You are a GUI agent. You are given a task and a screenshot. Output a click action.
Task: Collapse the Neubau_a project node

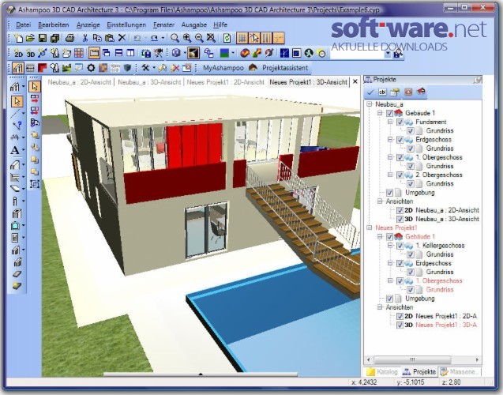[370, 104]
